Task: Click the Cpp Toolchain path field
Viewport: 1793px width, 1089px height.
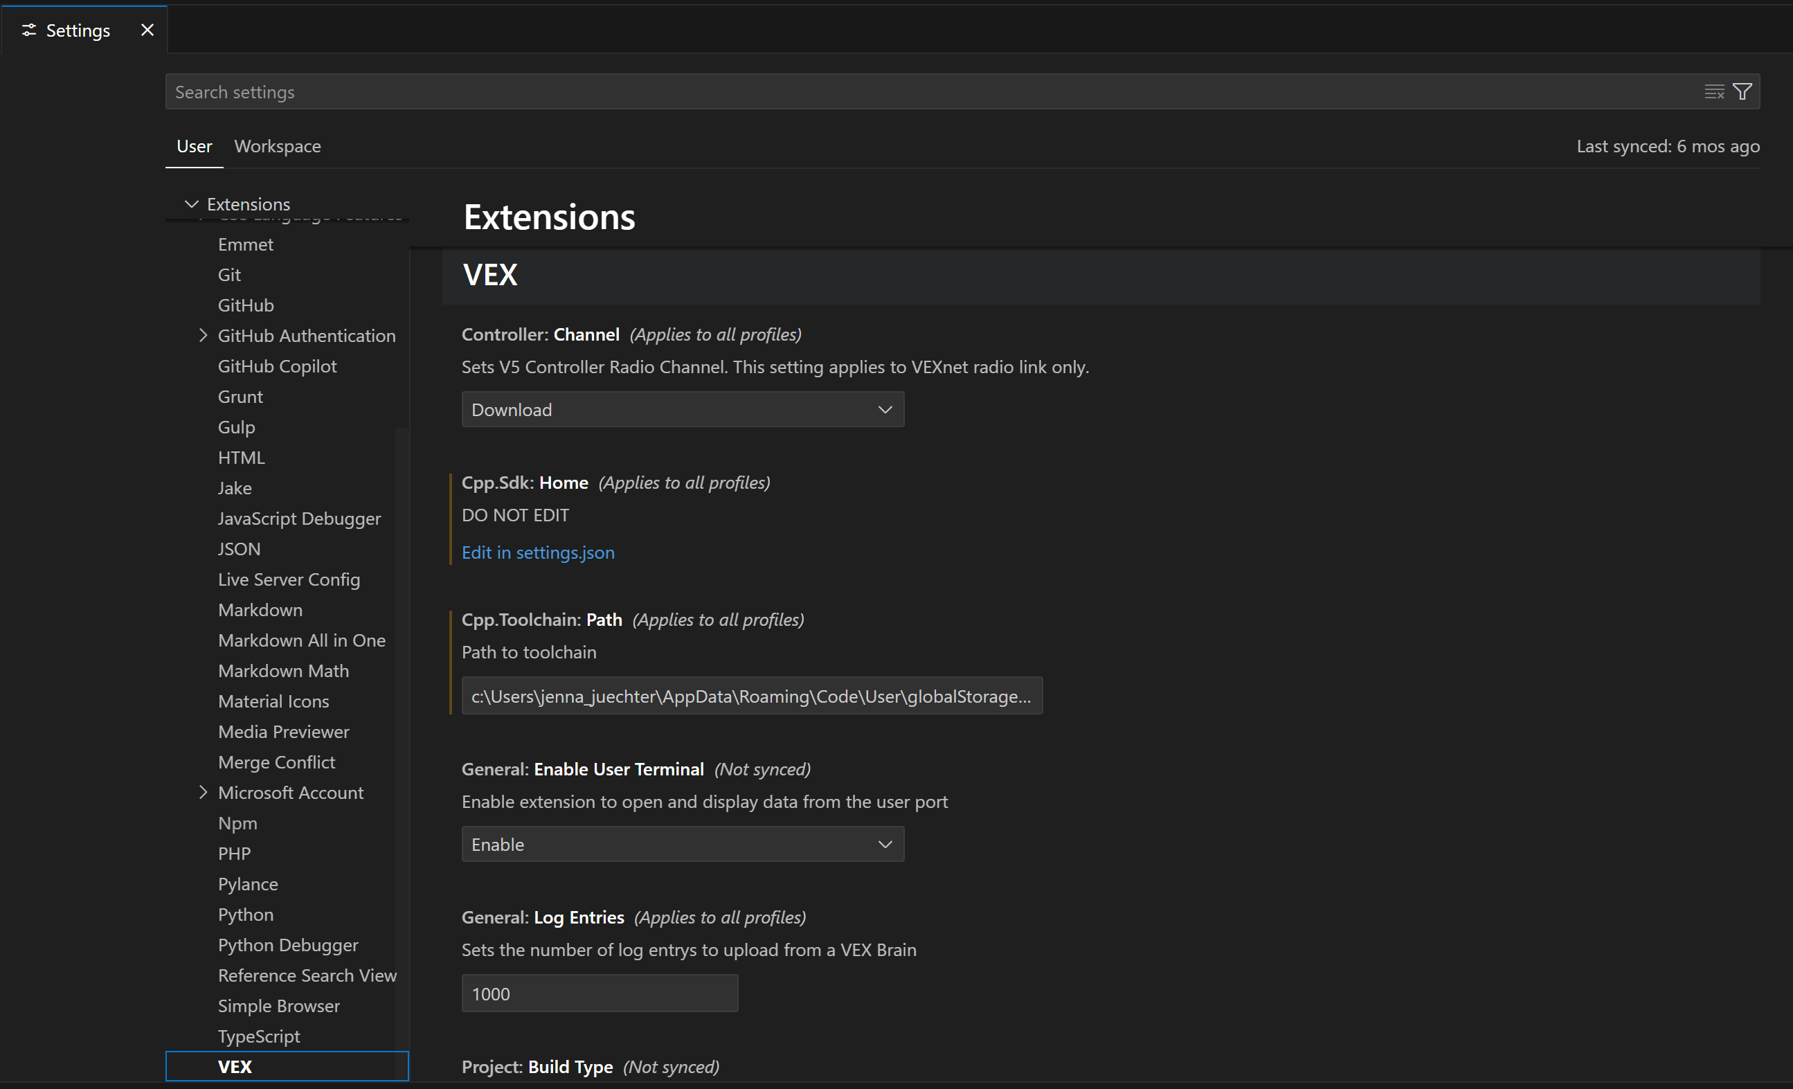Action: coord(752,695)
